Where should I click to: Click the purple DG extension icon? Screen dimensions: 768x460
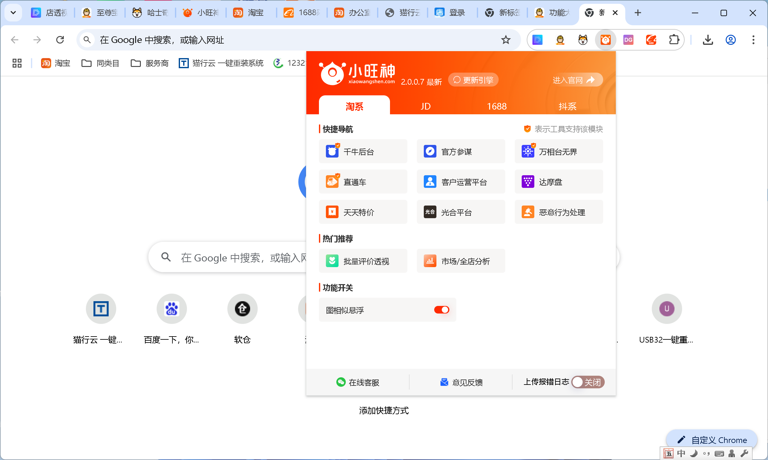(x=628, y=40)
